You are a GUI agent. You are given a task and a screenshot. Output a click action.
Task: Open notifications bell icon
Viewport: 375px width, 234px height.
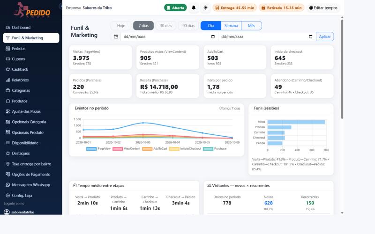(x=194, y=7)
